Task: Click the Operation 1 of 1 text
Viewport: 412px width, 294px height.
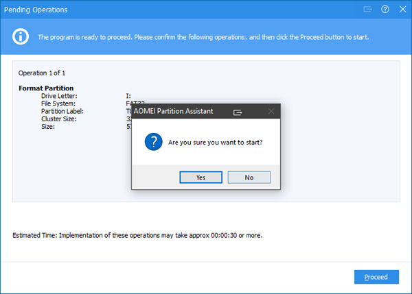Action: (42, 73)
